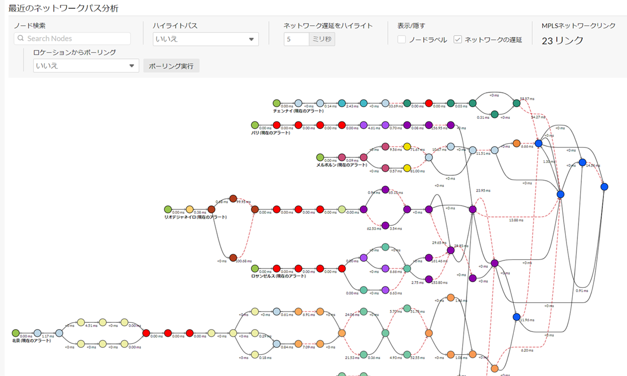Click light blue node right of 北京 source

(x=37, y=333)
